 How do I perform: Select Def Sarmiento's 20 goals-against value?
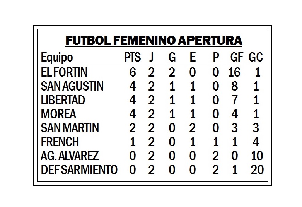click(256, 170)
